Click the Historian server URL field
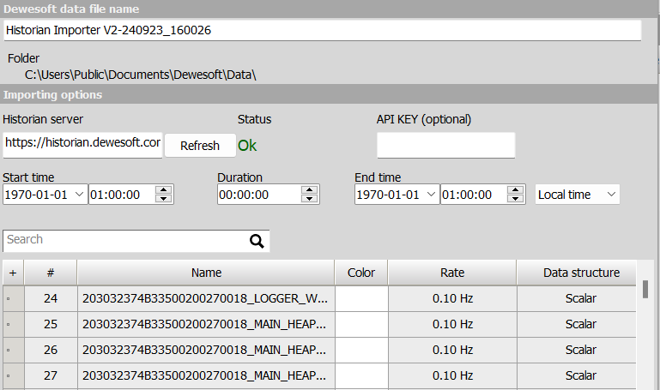660x390 pixels. click(x=82, y=145)
